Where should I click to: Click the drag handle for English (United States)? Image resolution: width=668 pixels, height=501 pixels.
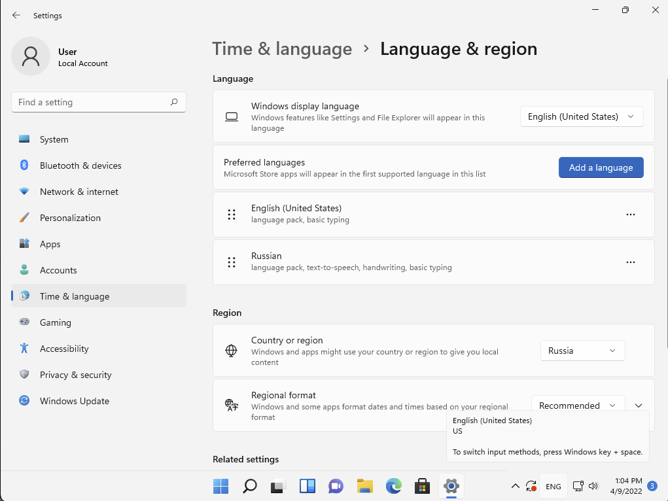point(232,215)
